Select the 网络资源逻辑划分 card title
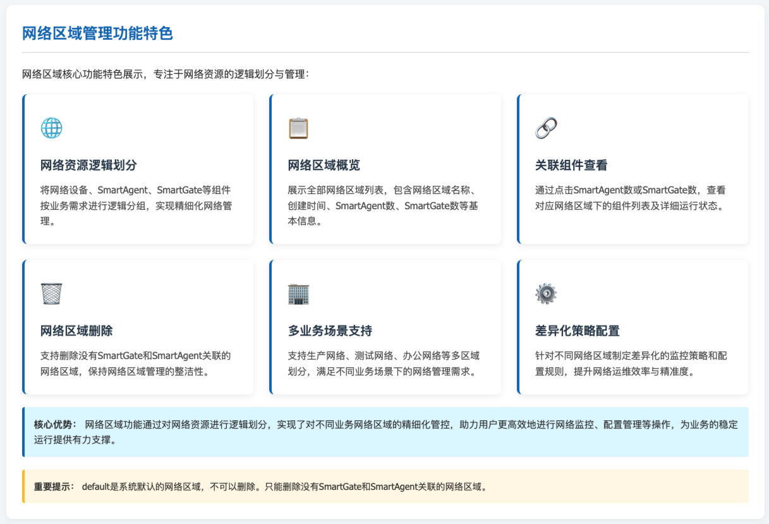Screen dimensions: 769x524 click(x=88, y=166)
